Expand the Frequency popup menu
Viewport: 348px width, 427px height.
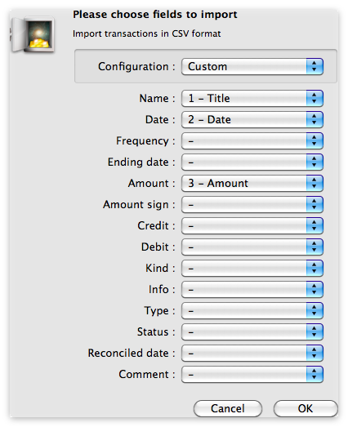(252, 140)
